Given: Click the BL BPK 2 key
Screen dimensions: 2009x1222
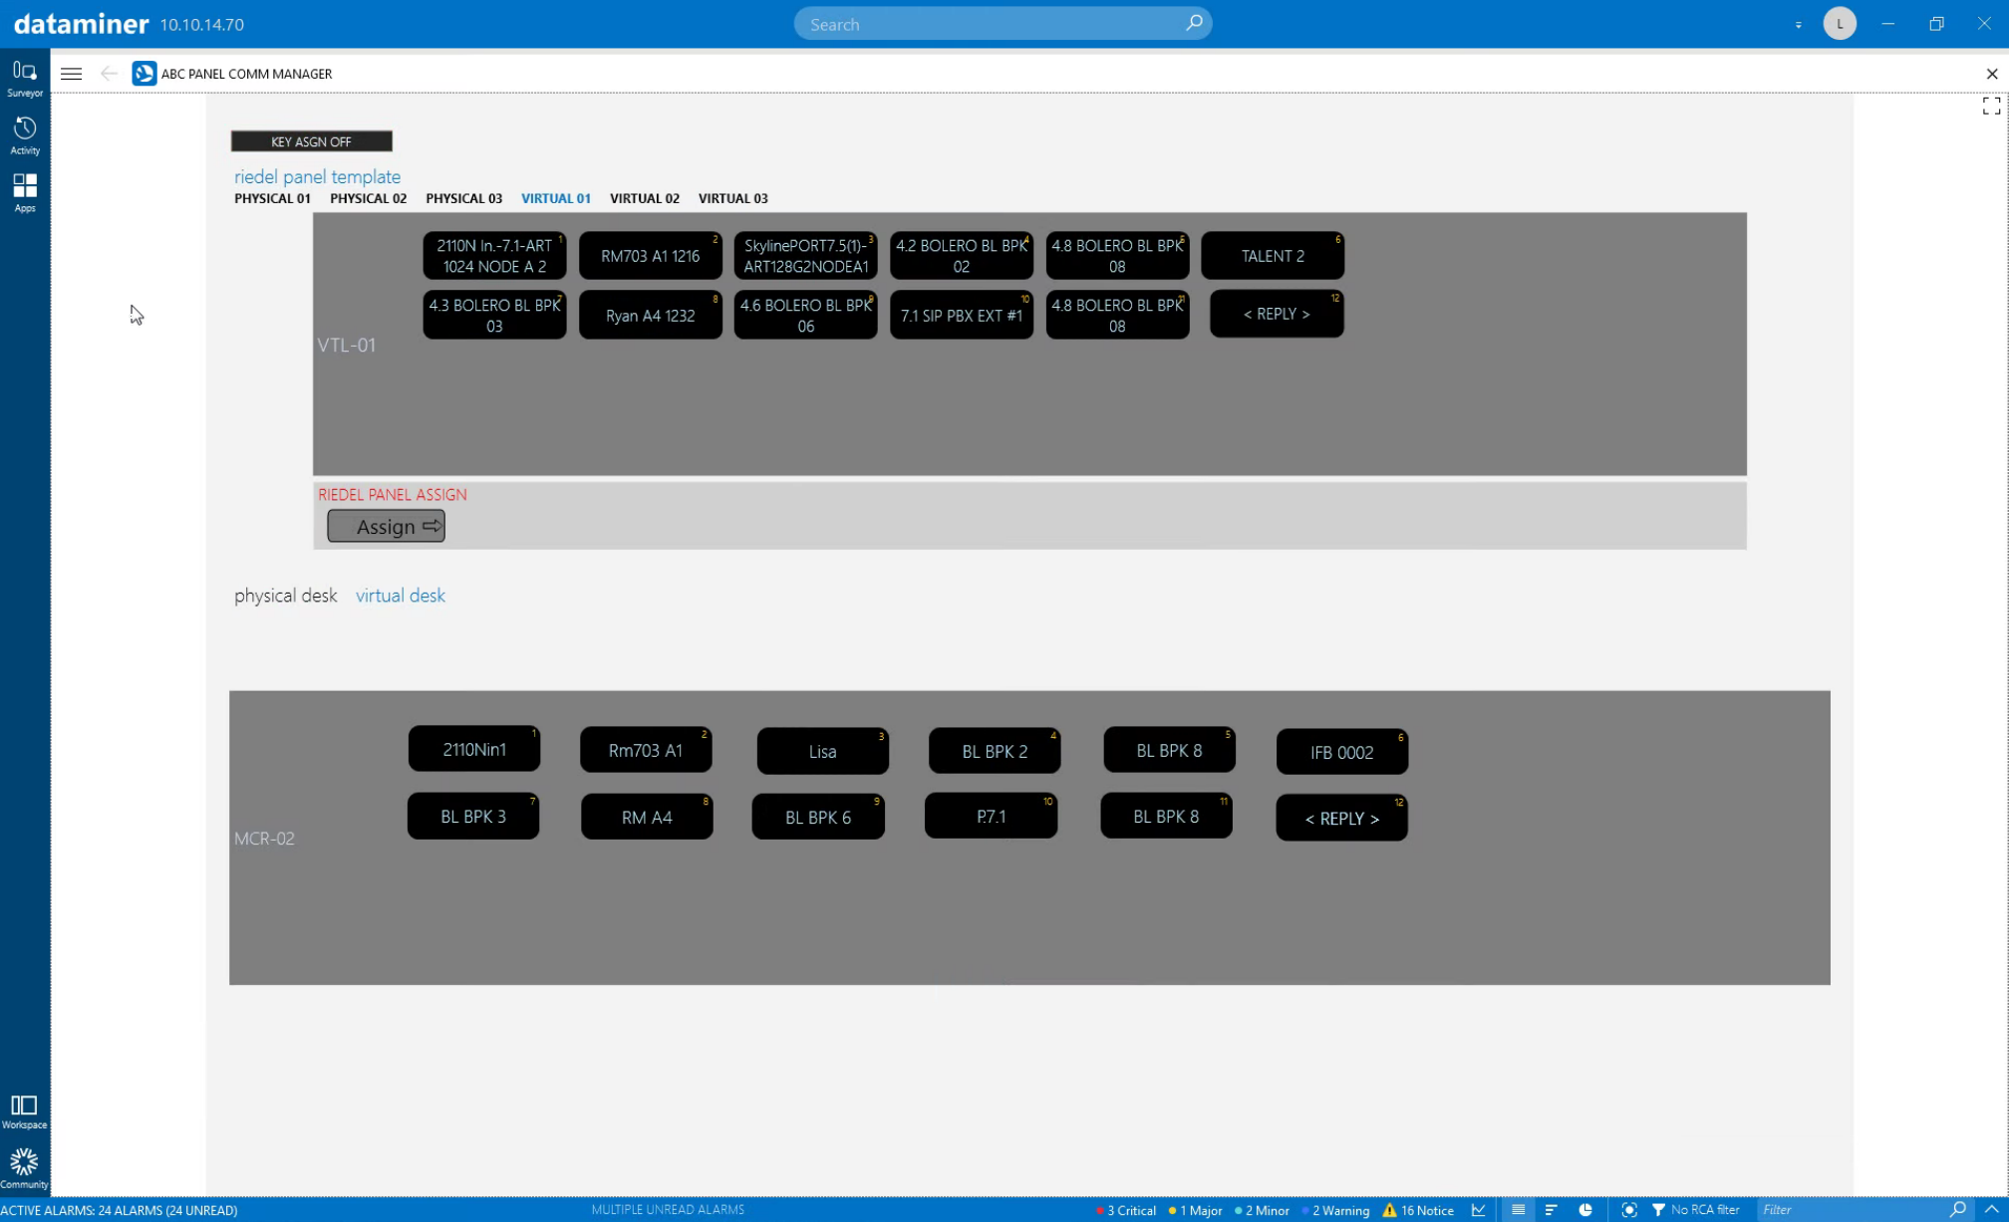Looking at the screenshot, I should (995, 751).
